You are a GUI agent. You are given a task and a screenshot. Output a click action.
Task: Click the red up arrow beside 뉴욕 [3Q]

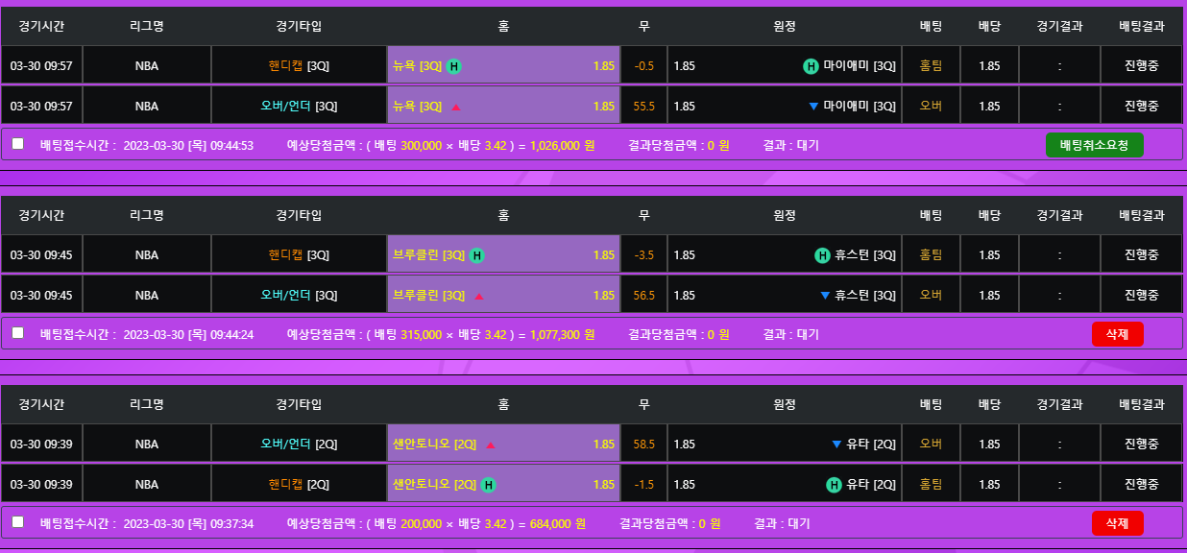456,107
